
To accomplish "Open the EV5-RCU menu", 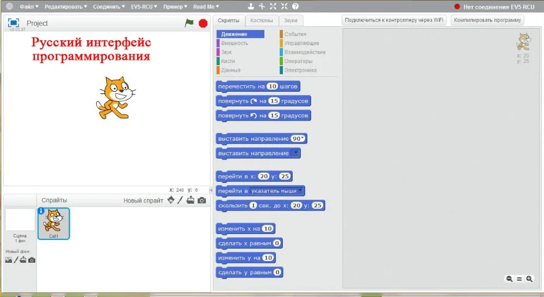I will 144,7.
